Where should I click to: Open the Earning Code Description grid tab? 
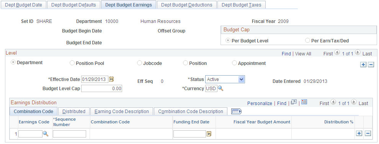(122, 112)
